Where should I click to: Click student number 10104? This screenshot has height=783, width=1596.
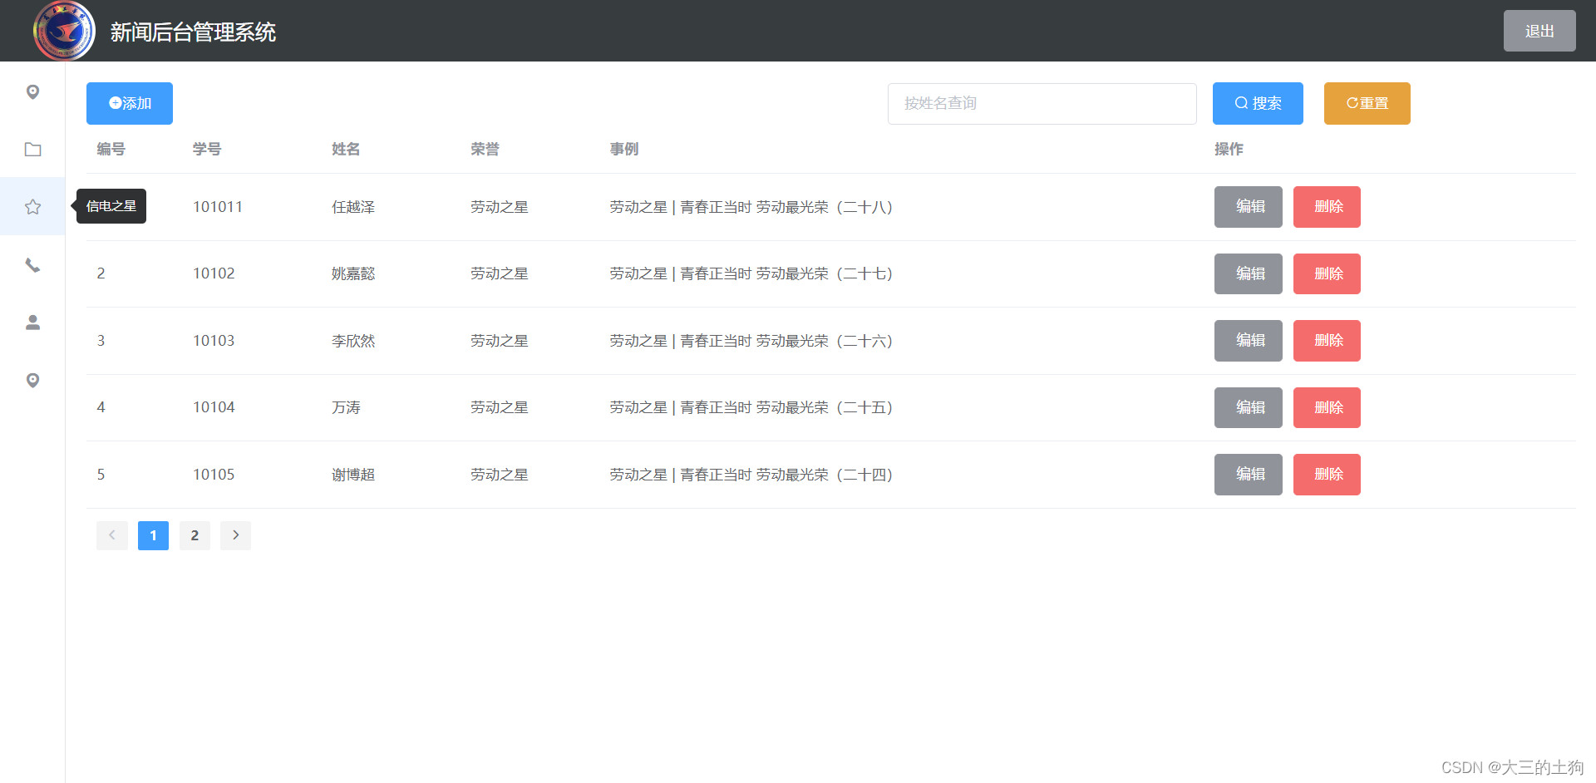click(214, 407)
